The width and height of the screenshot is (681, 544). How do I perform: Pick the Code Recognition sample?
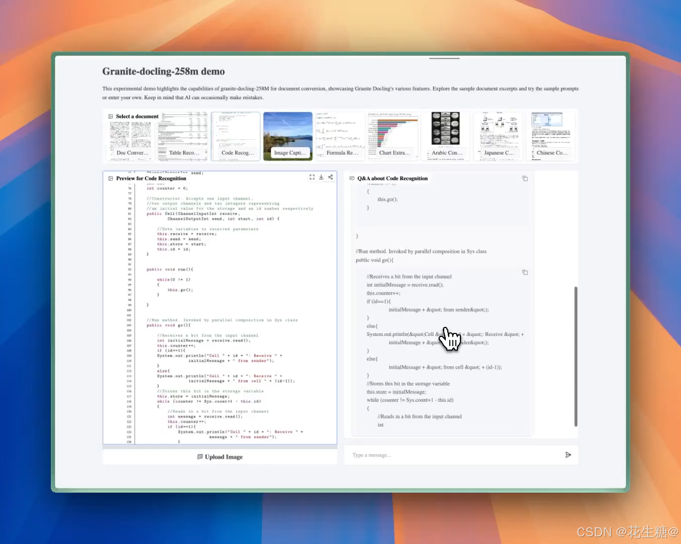[236, 137]
